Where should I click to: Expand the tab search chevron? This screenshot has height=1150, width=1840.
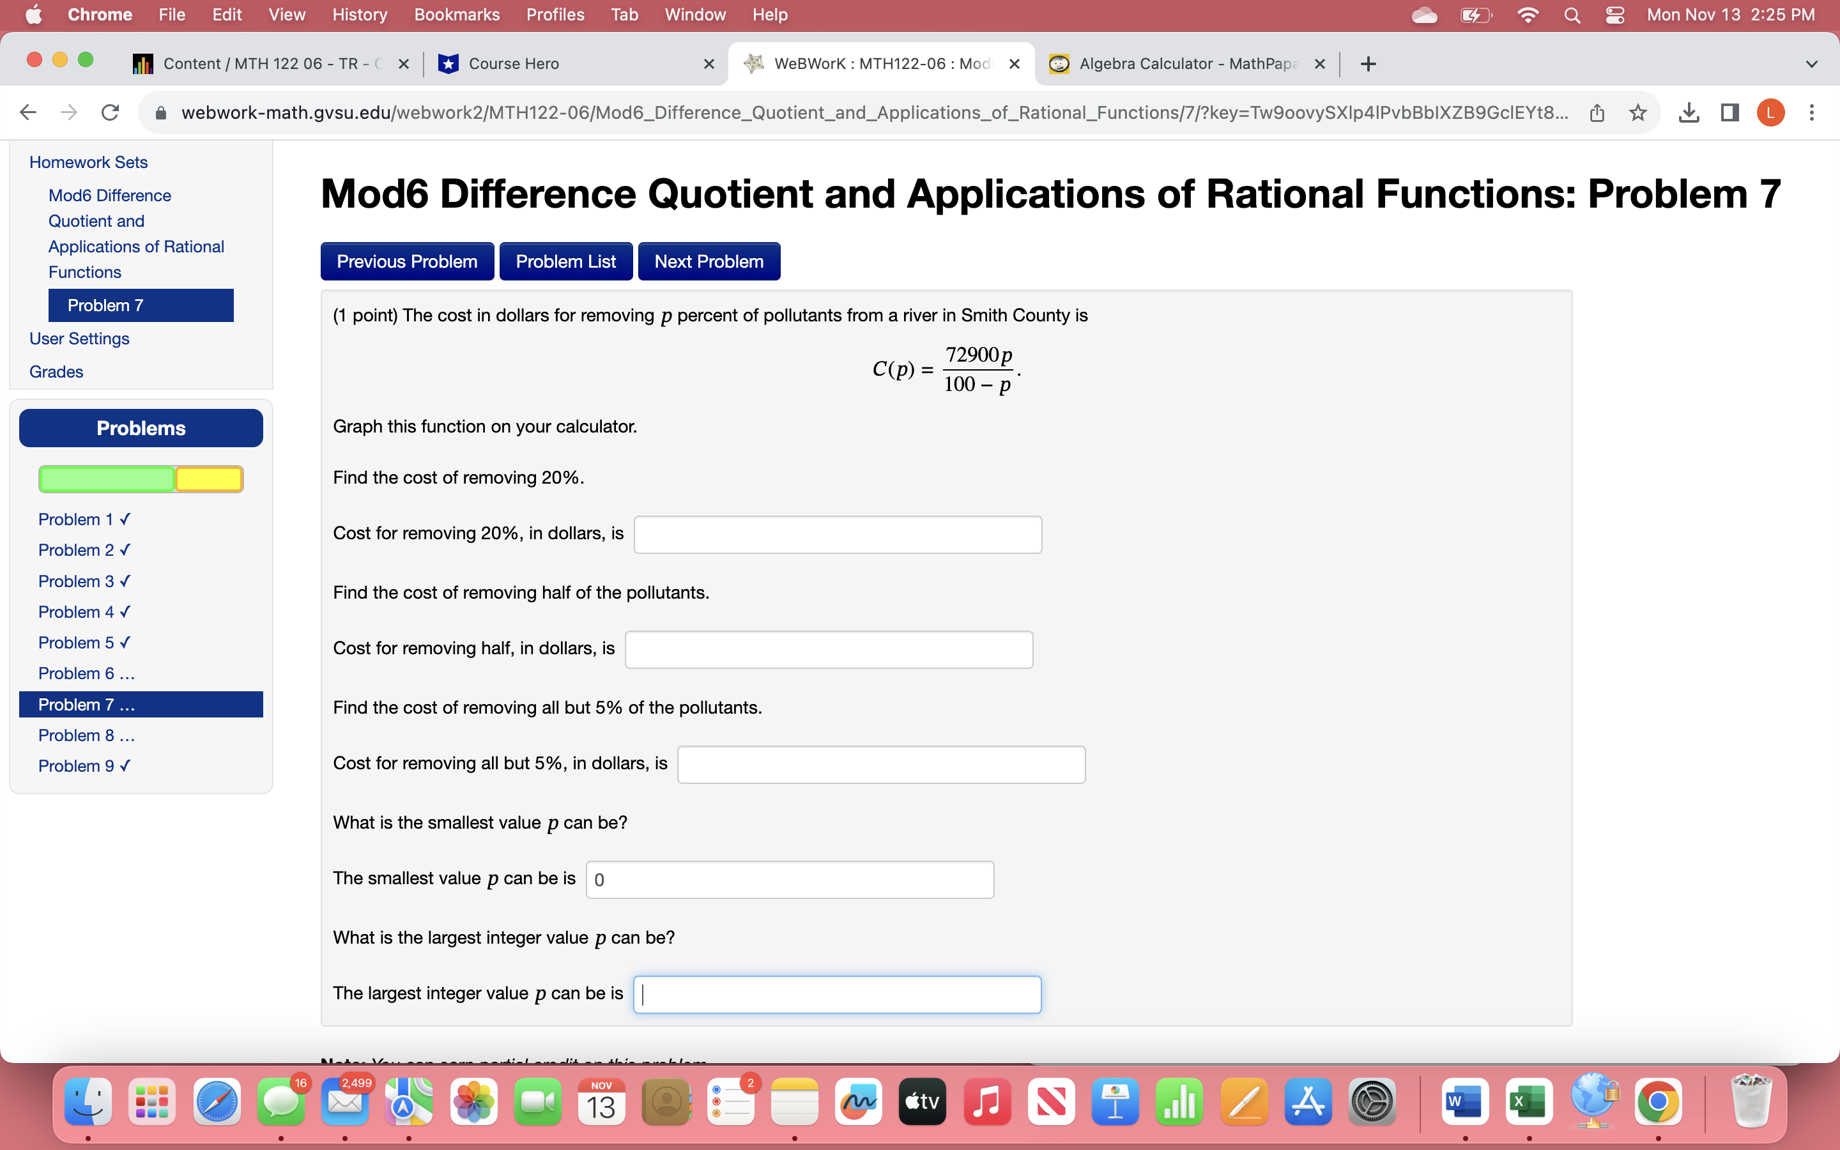(x=1812, y=64)
